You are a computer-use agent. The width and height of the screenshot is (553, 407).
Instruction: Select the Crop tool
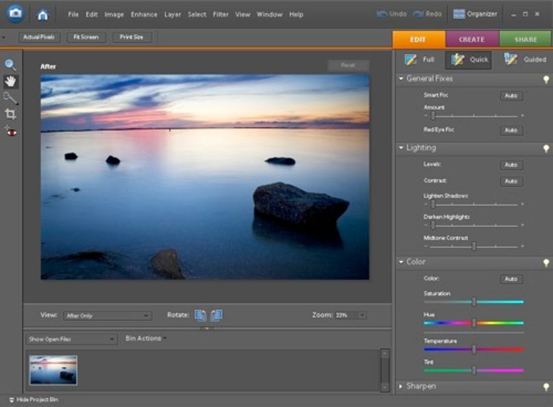tap(10, 114)
